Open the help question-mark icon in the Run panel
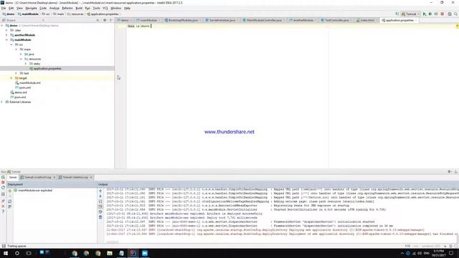This screenshot has height=258, width=459. 3,211
